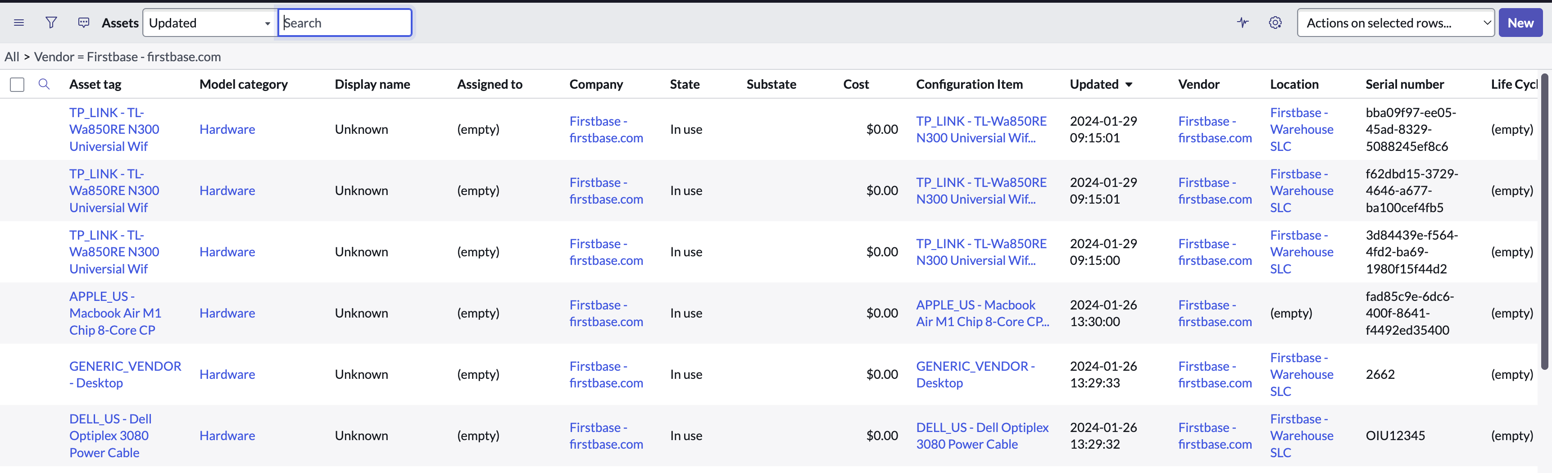
Task: Sort by the State column header
Action: [x=685, y=84]
